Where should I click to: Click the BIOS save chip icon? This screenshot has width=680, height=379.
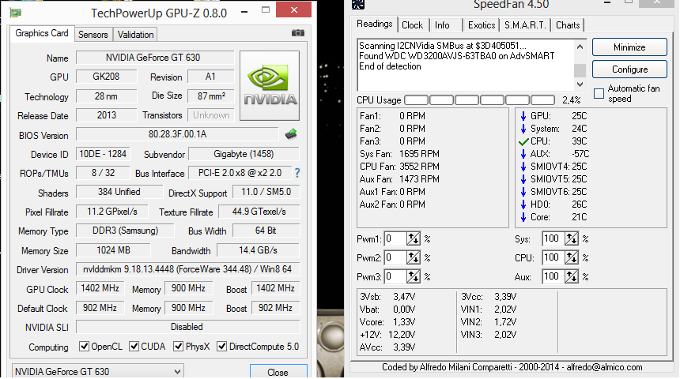[x=291, y=134]
